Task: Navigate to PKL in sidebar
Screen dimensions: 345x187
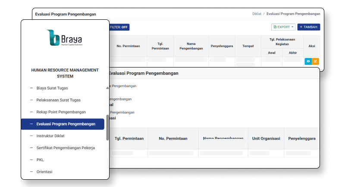Action: coord(40,160)
